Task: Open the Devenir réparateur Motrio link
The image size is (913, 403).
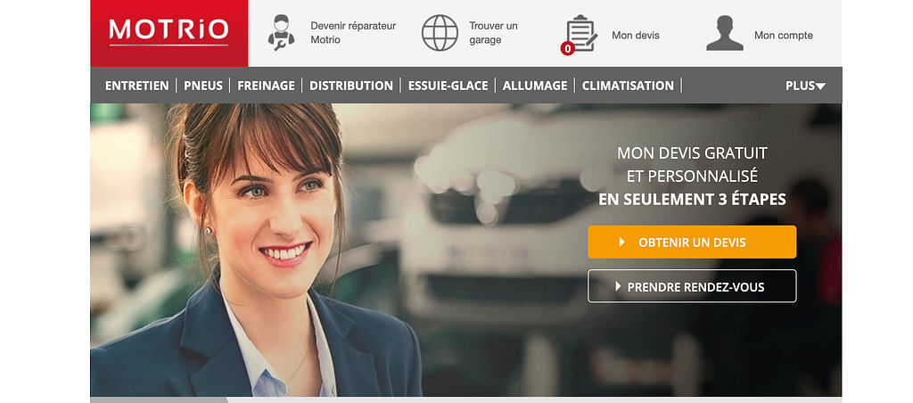Action: (353, 33)
